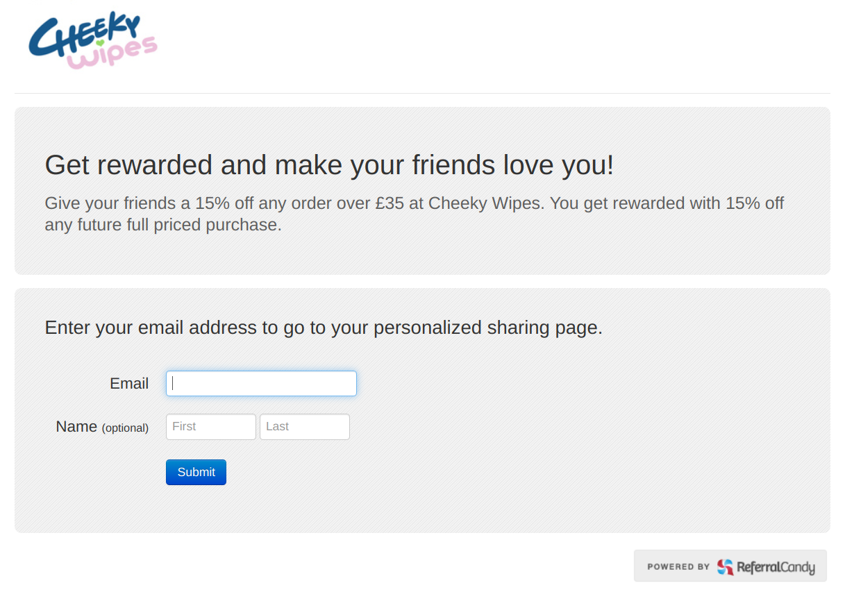
Task: Select the First name field
Action: point(210,427)
